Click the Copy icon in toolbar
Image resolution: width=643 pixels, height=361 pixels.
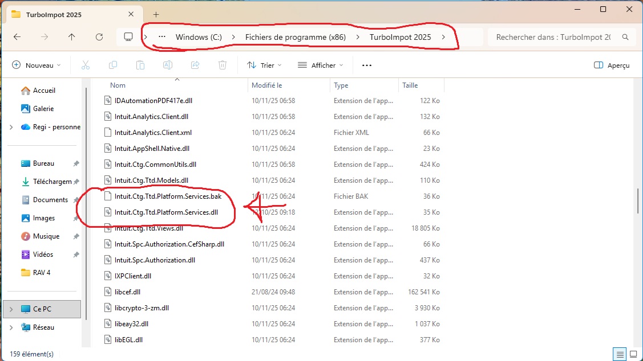pos(113,65)
